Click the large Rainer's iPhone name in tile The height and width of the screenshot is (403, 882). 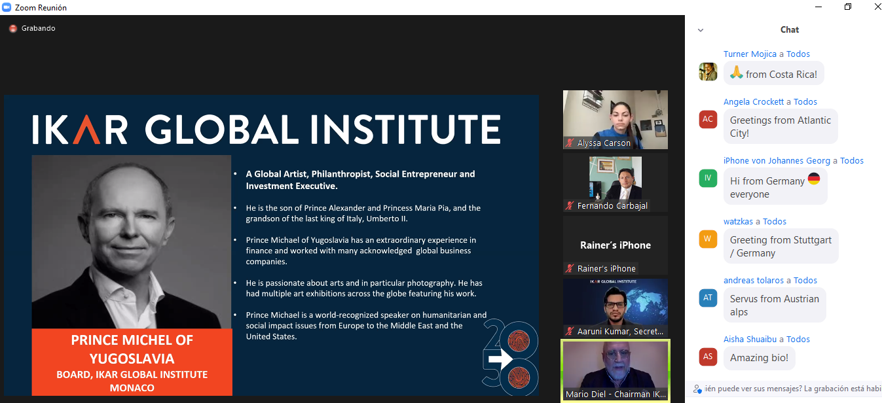616,245
